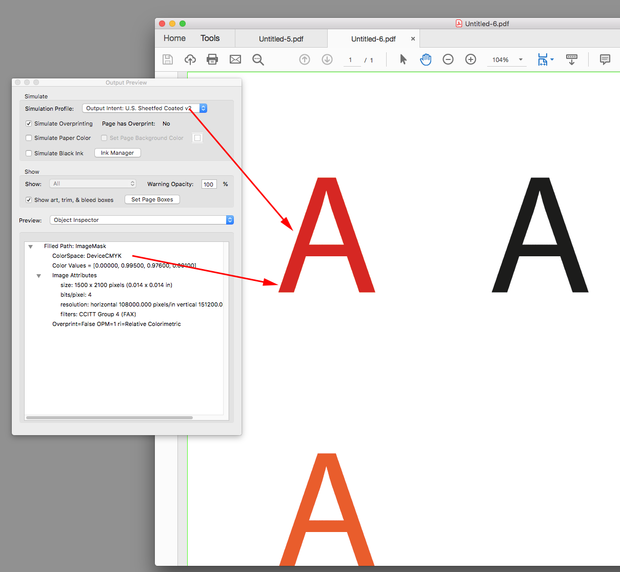The height and width of the screenshot is (572, 620).
Task: Zoom out with the minus icon
Action: [x=448, y=59]
